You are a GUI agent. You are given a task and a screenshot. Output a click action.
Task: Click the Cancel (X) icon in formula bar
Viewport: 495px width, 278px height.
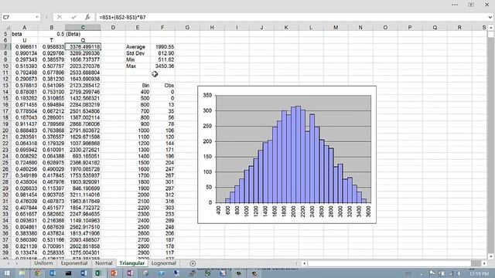tap(60, 17)
